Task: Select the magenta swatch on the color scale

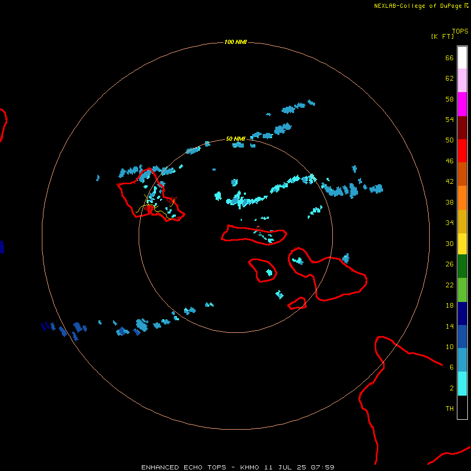Action: pyautogui.click(x=462, y=104)
